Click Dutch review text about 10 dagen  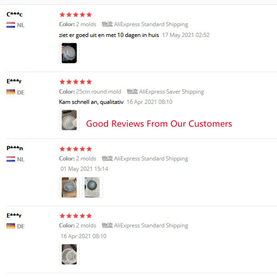coord(109,35)
